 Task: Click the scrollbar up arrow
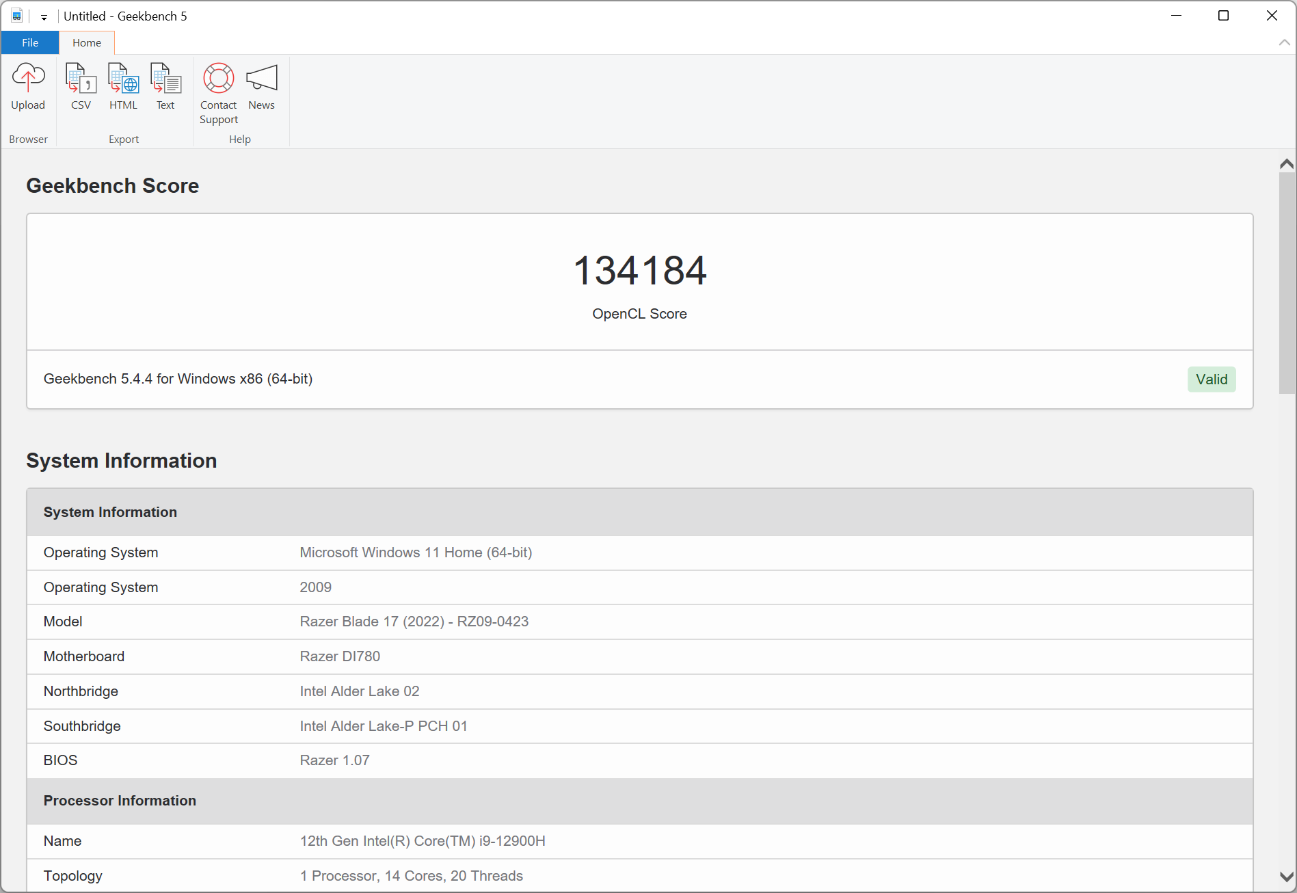click(1286, 163)
